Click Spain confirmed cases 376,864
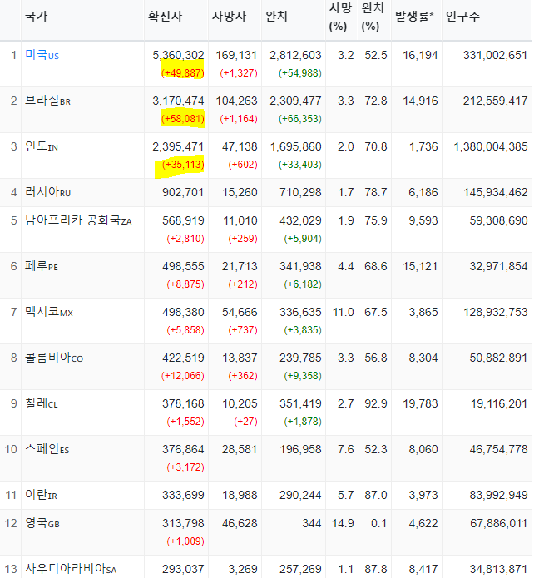Screen dimensions: 534x578 tap(183, 449)
